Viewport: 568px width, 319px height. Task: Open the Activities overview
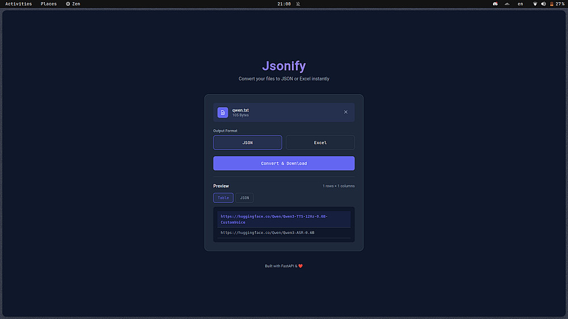19,3
